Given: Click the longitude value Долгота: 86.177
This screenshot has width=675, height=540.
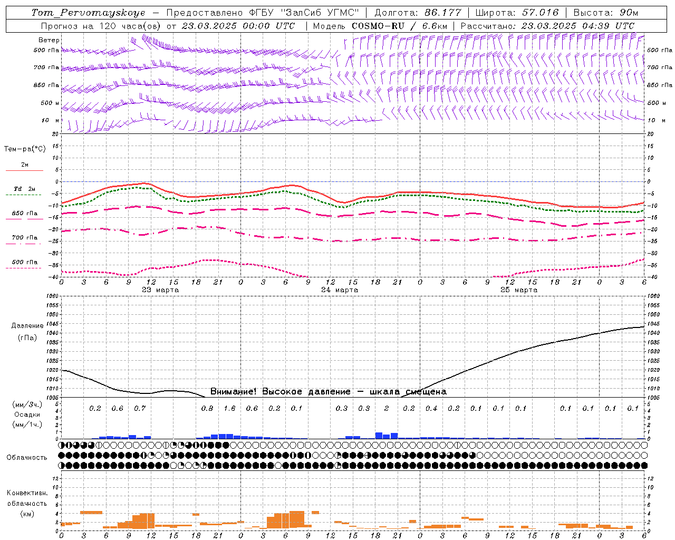Looking at the screenshot, I should coord(418,13).
